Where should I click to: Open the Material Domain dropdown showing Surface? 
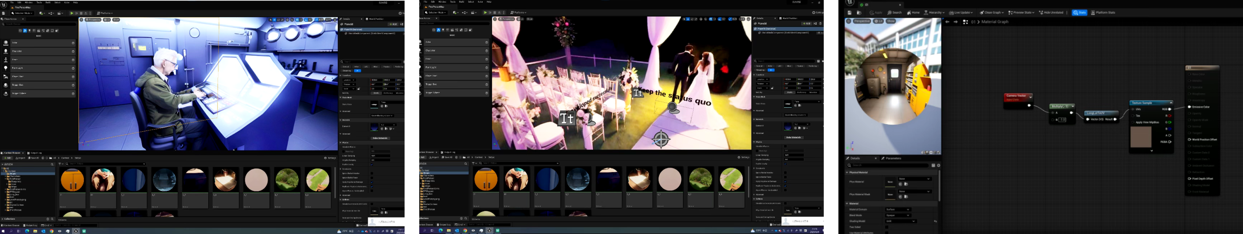click(x=898, y=210)
